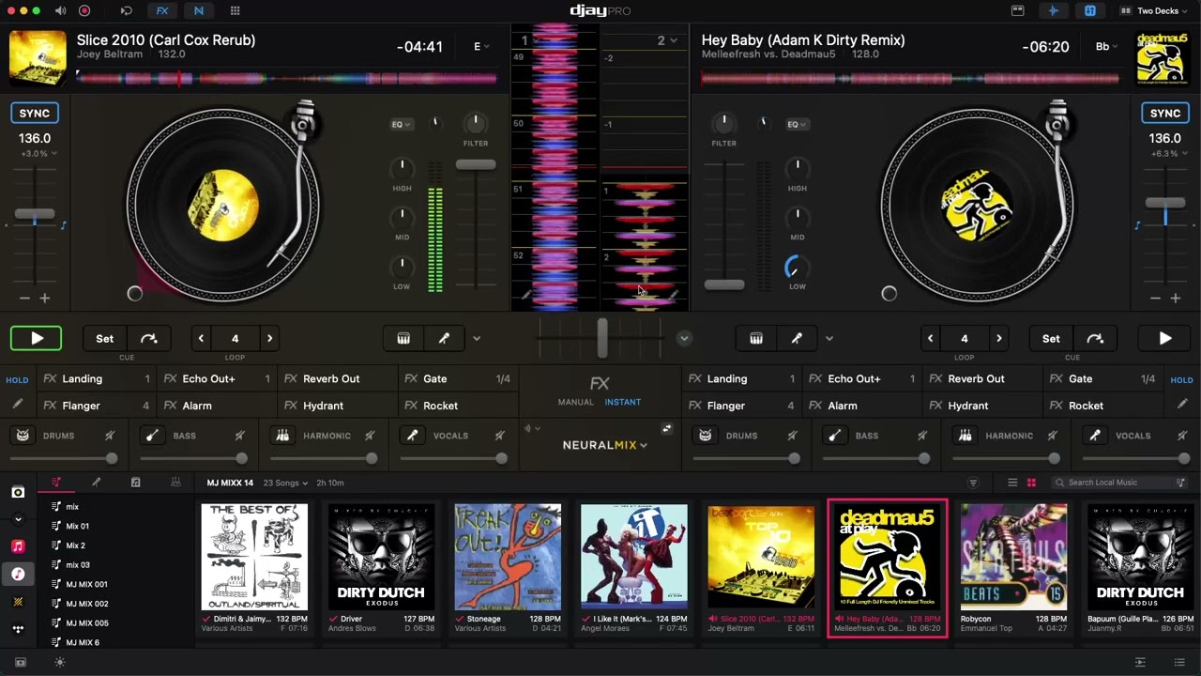Open key dropdown showing Bb on deck 2
Screen dimensions: 1201x676
[x=1107, y=47]
